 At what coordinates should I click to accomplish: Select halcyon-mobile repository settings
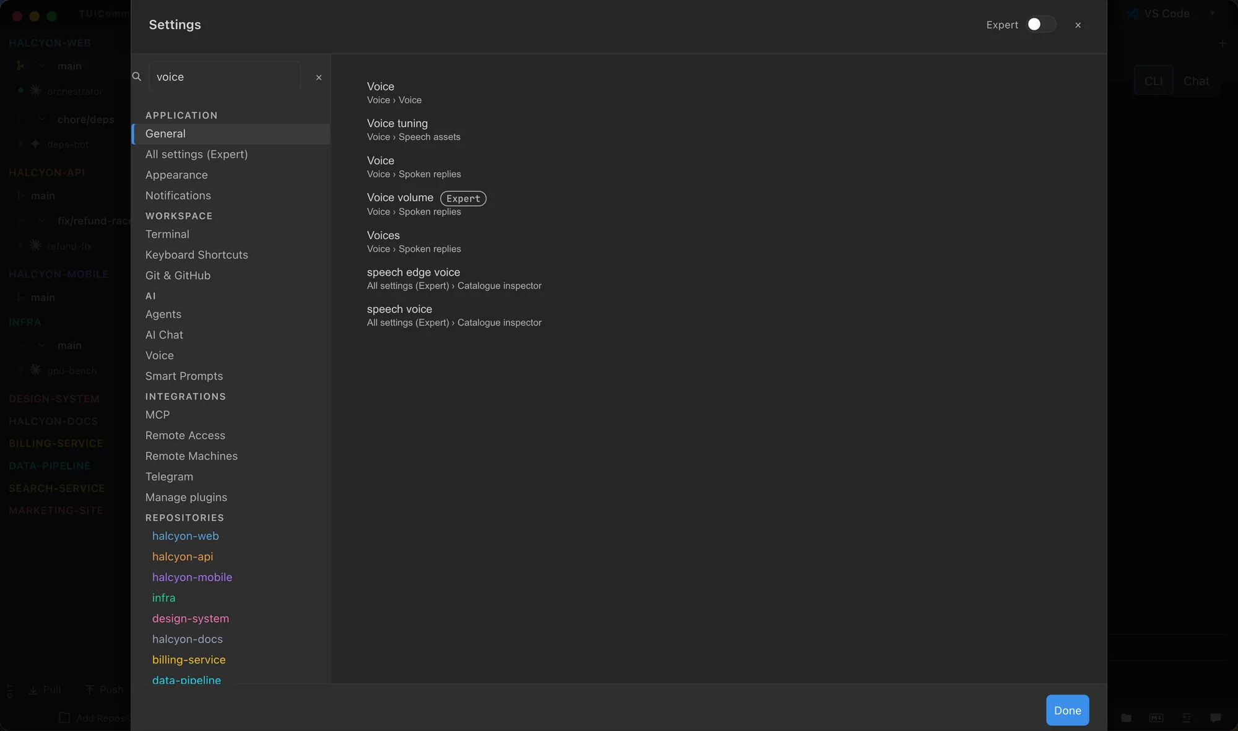[231, 577]
